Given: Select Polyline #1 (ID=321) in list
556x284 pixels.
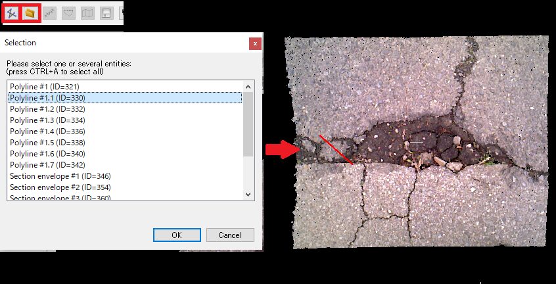Looking at the screenshot, I should point(45,87).
